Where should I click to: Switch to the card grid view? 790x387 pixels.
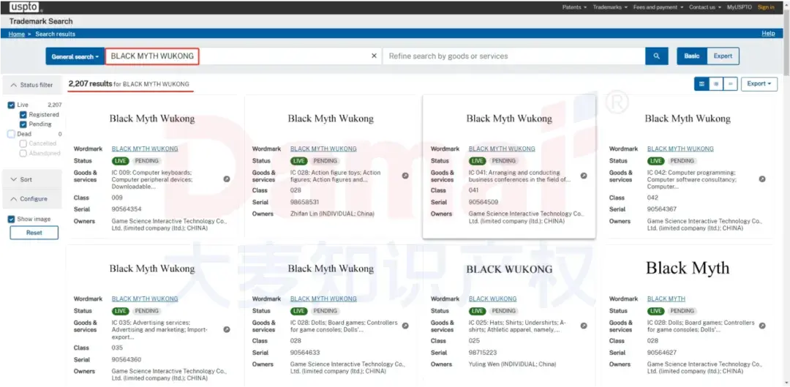pyautogui.click(x=701, y=84)
